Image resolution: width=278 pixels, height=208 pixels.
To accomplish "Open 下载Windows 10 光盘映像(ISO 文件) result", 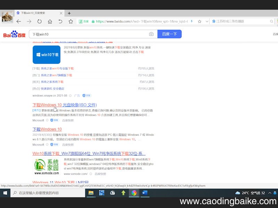I will [x=65, y=105].
